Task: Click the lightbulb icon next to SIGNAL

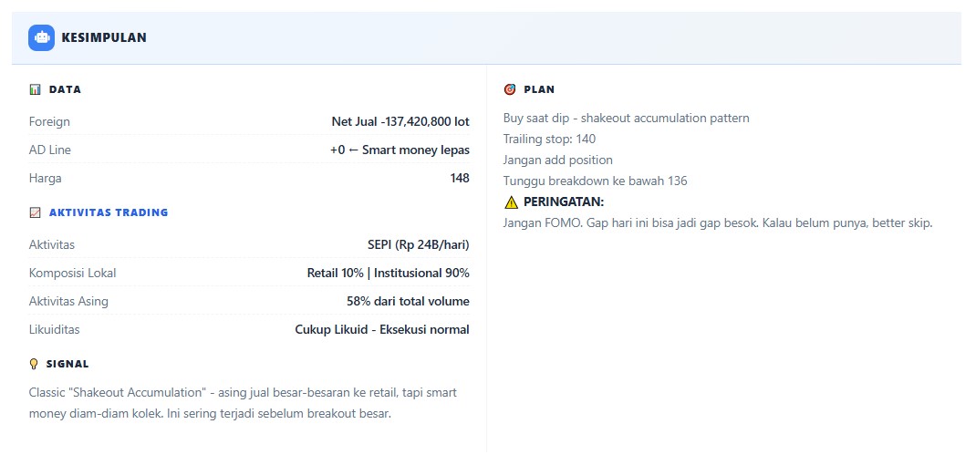Action: 35,364
